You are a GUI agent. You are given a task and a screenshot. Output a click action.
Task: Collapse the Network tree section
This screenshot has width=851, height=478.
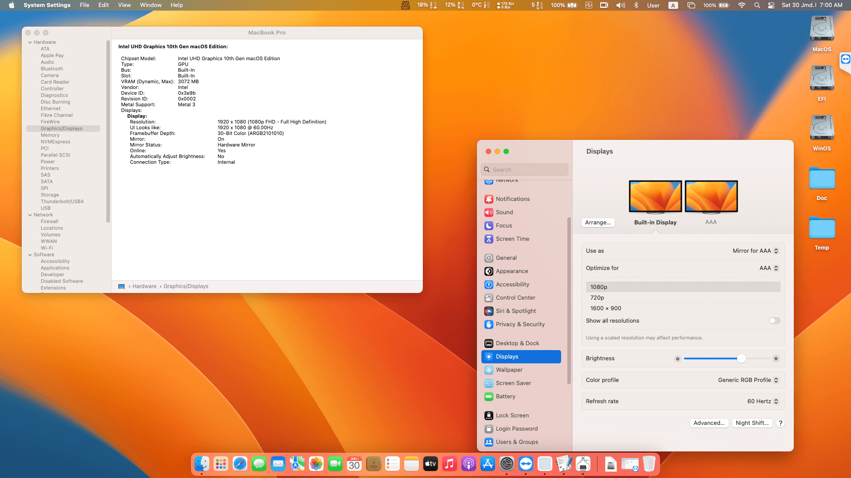pyautogui.click(x=30, y=215)
